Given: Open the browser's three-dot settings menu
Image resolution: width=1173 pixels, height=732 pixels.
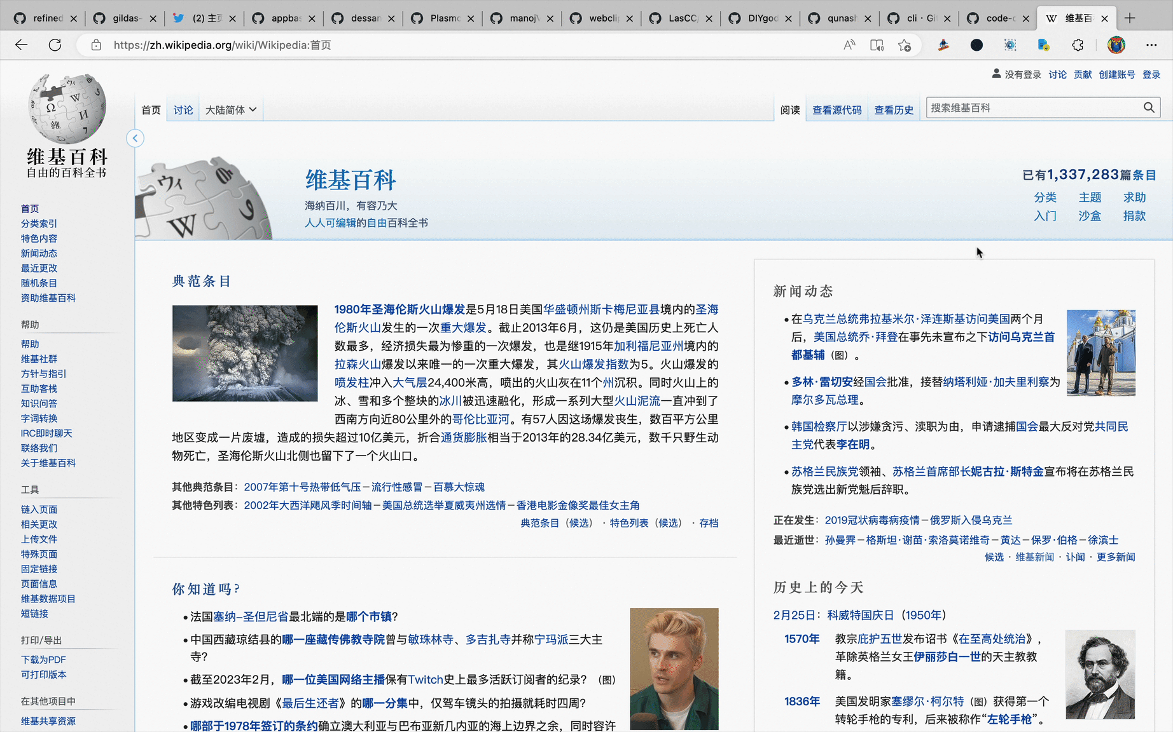Looking at the screenshot, I should click(x=1151, y=45).
